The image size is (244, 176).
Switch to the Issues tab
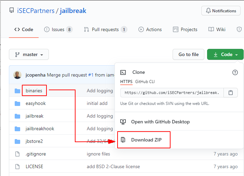[x=58, y=30]
